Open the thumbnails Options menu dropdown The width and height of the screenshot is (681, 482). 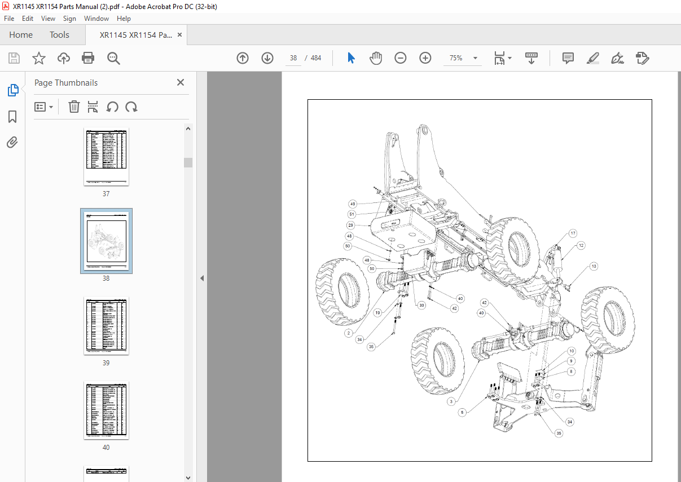[44, 107]
